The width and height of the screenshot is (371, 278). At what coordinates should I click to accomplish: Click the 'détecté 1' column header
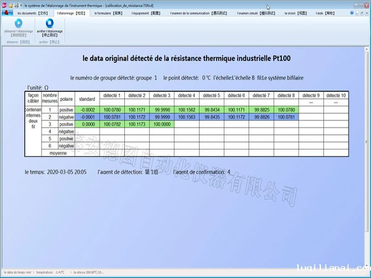coord(112,96)
